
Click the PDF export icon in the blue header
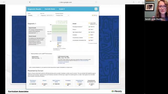(x=96, y=9)
